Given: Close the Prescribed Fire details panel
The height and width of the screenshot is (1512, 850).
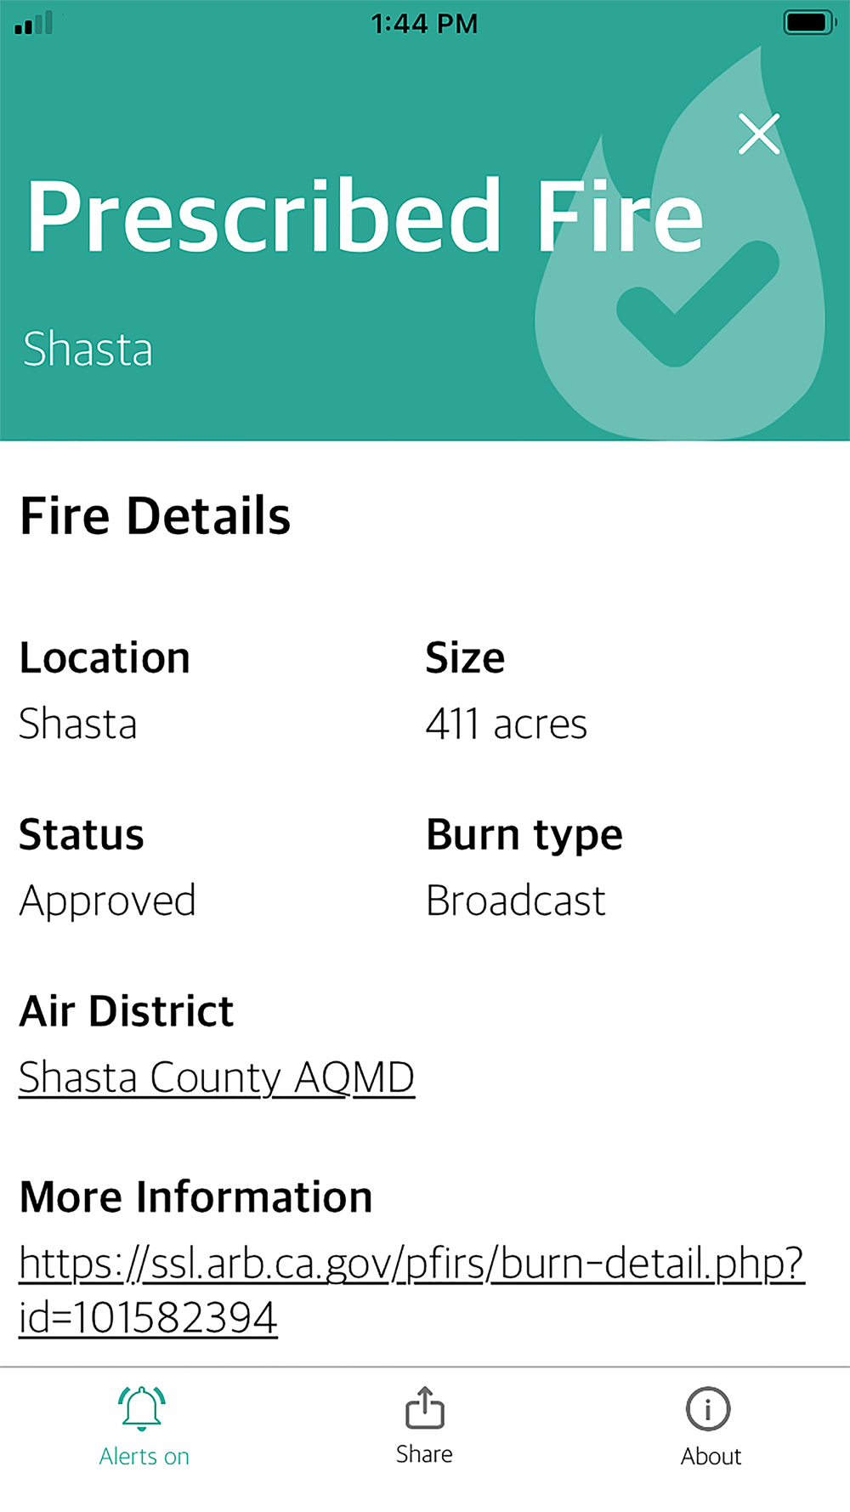Looking at the screenshot, I should (759, 134).
